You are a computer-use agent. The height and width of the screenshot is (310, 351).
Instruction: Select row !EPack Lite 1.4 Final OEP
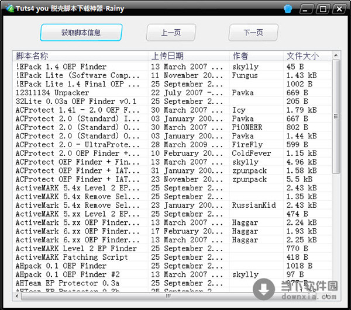172,84
